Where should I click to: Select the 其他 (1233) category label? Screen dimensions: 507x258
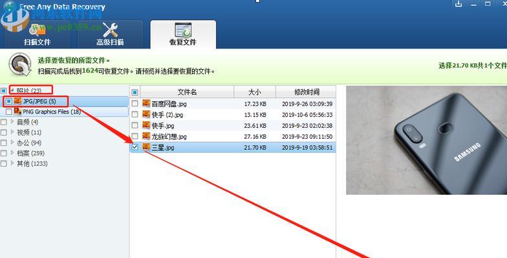pos(32,164)
